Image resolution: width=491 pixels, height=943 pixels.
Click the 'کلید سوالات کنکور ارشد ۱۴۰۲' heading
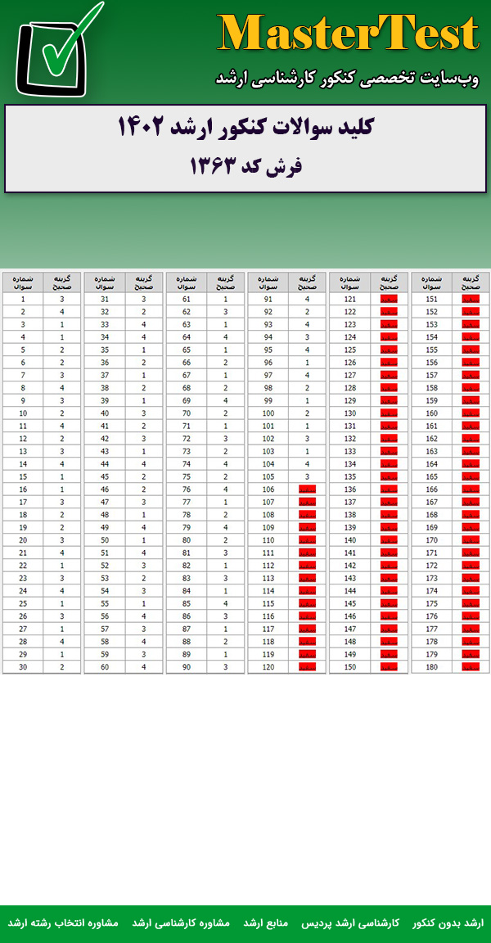pos(245,128)
